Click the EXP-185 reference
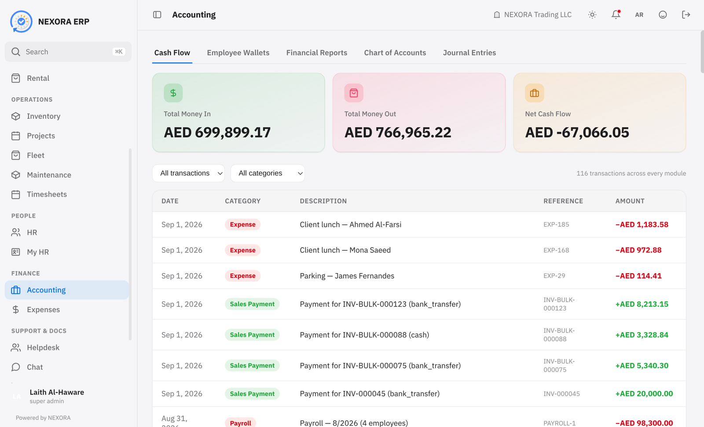Viewport: 704px width, 427px height. point(556,224)
